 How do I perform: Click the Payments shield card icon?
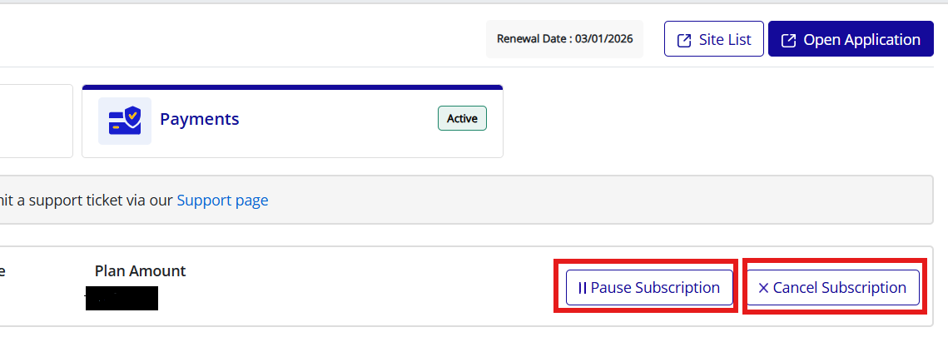[x=125, y=121]
